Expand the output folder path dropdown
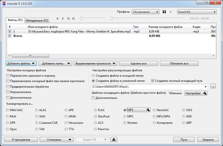 (x=206, y=87)
